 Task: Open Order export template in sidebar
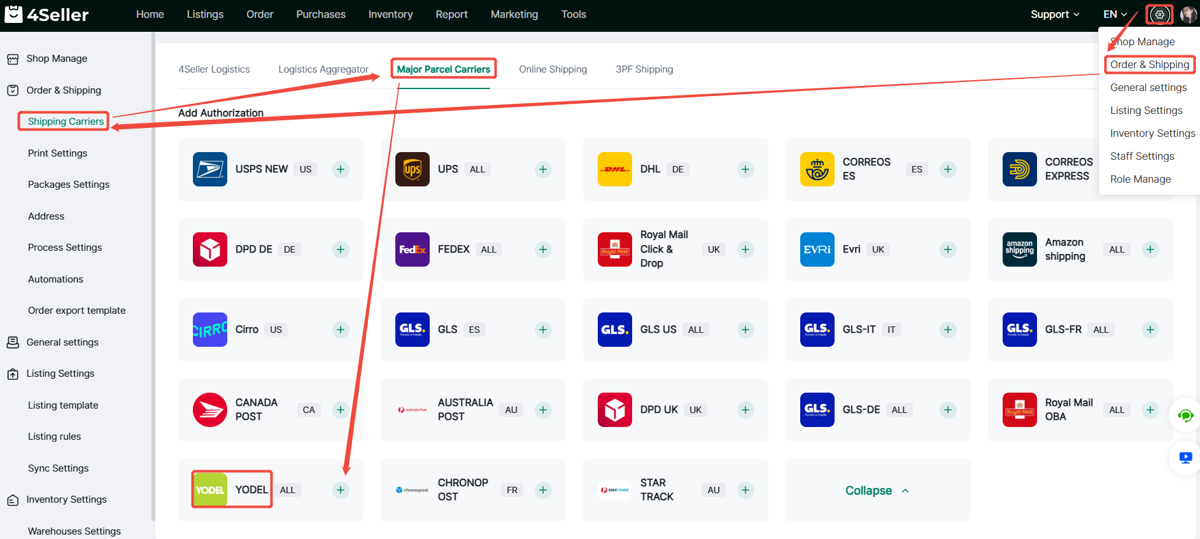click(76, 311)
